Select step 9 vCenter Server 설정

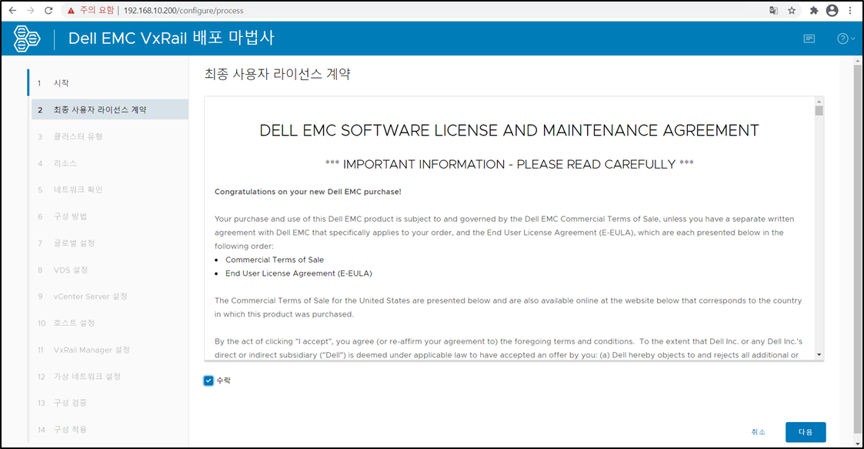[x=109, y=297]
